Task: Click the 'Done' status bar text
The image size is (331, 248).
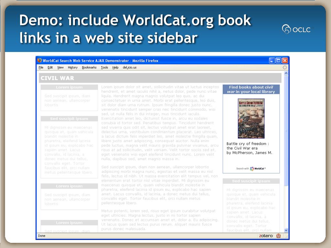Action: (x=42, y=236)
